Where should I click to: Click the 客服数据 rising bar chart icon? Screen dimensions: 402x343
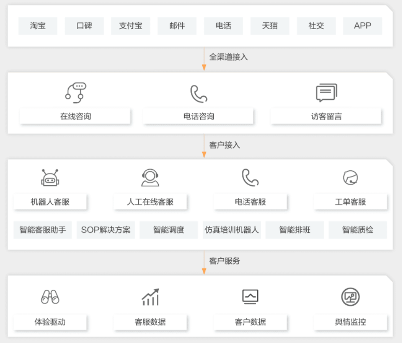tap(151, 297)
